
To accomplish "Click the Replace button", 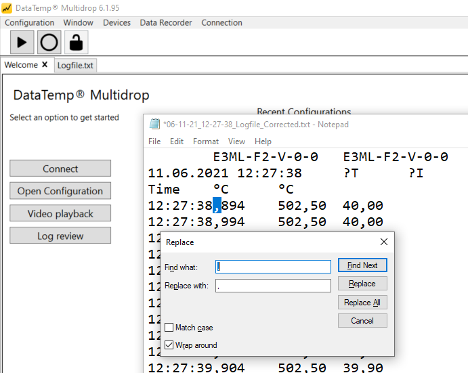I will [x=362, y=284].
